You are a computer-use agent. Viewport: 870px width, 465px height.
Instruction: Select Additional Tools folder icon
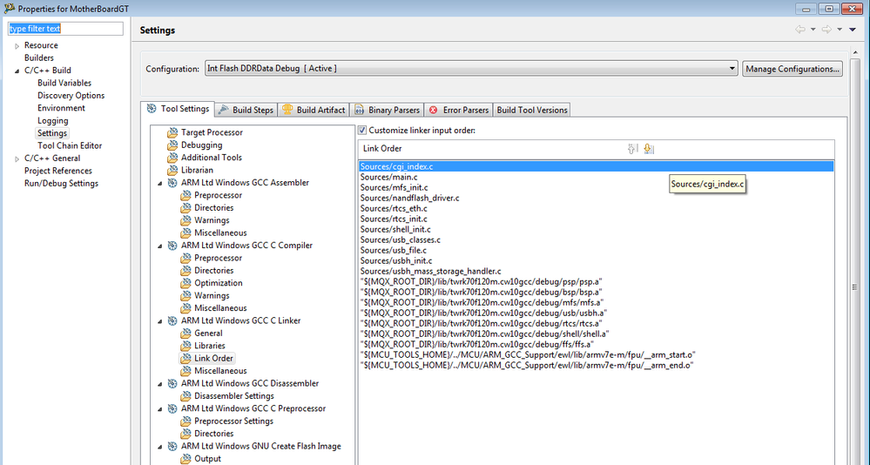coord(172,158)
